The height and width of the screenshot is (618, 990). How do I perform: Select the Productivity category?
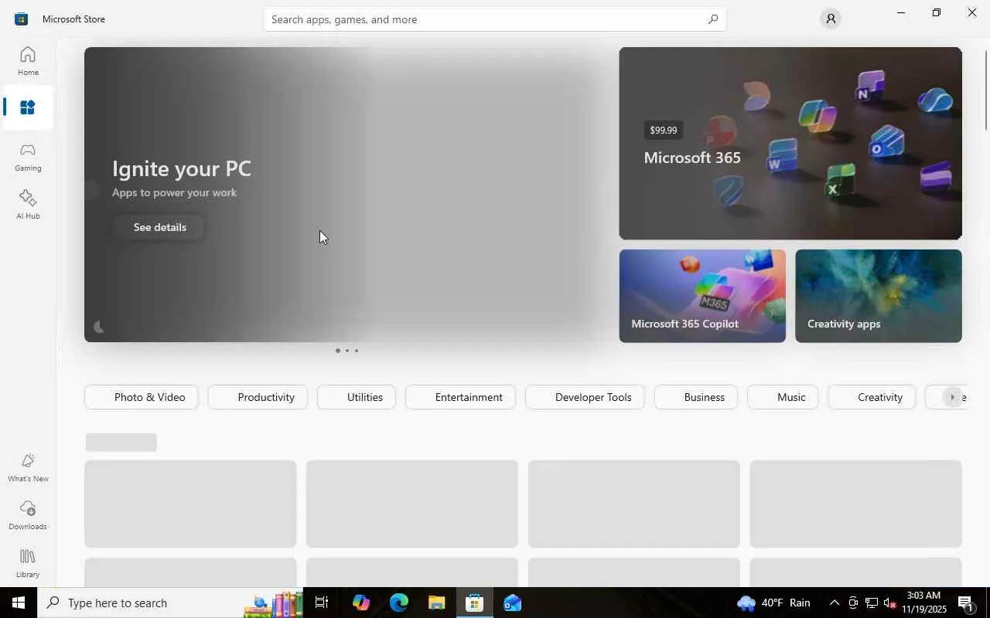pyautogui.click(x=258, y=397)
